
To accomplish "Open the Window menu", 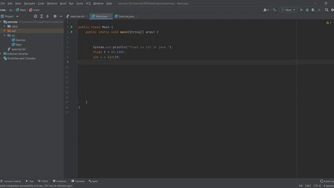I will coord(98,4).
